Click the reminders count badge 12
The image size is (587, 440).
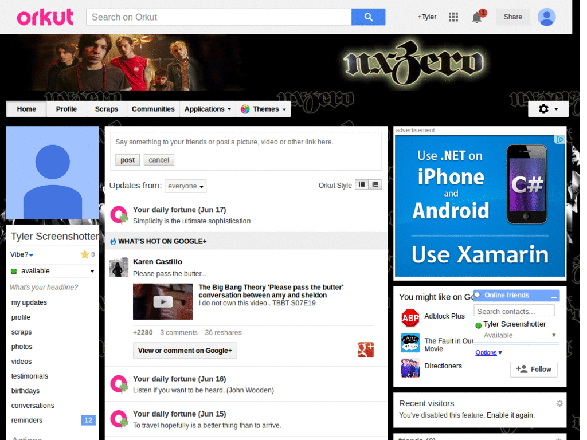[x=88, y=420]
